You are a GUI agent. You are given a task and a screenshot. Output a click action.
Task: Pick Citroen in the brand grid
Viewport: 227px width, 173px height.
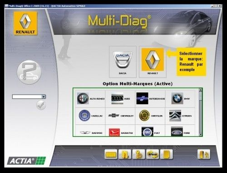tap(180, 116)
